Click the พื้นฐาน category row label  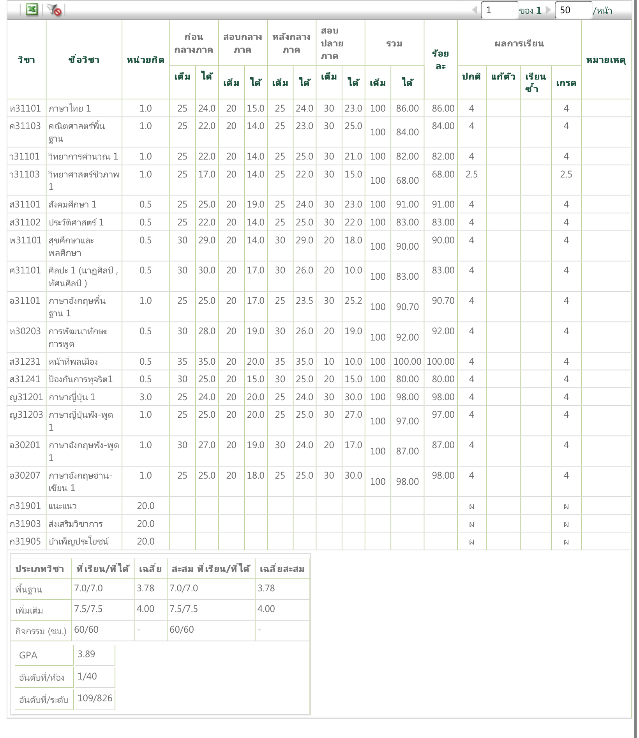point(29,589)
